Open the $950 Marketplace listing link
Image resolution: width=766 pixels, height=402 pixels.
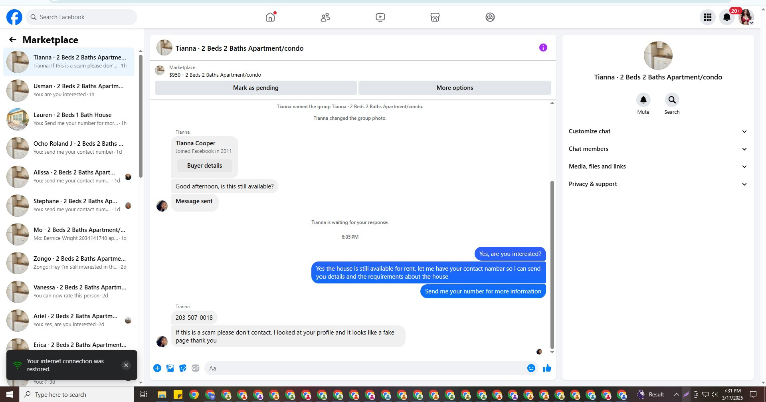point(215,75)
